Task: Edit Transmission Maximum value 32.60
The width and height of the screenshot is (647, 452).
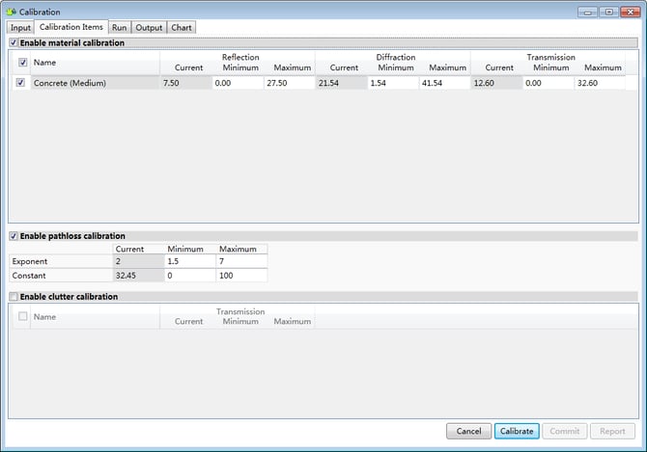Action: pos(599,84)
